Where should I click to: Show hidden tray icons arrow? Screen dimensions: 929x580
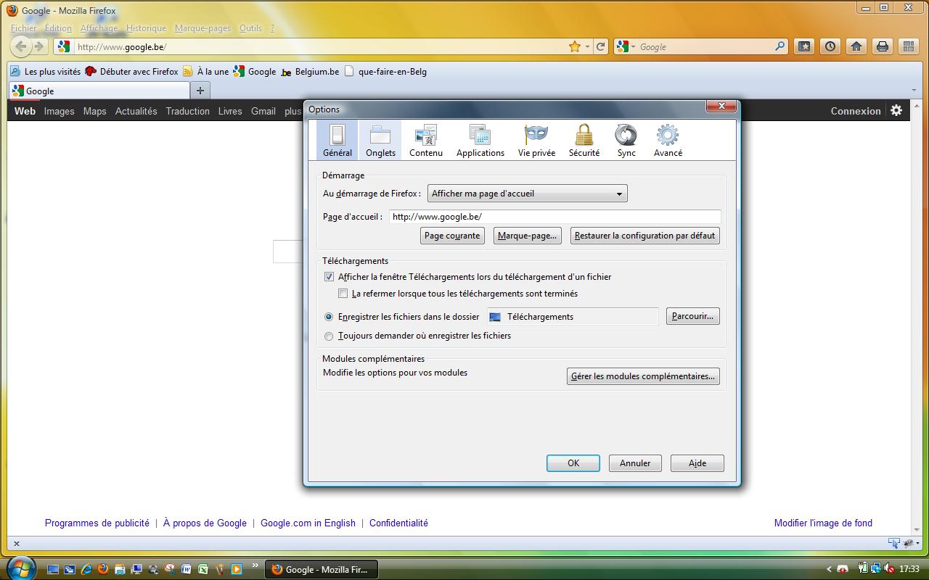pos(829,569)
